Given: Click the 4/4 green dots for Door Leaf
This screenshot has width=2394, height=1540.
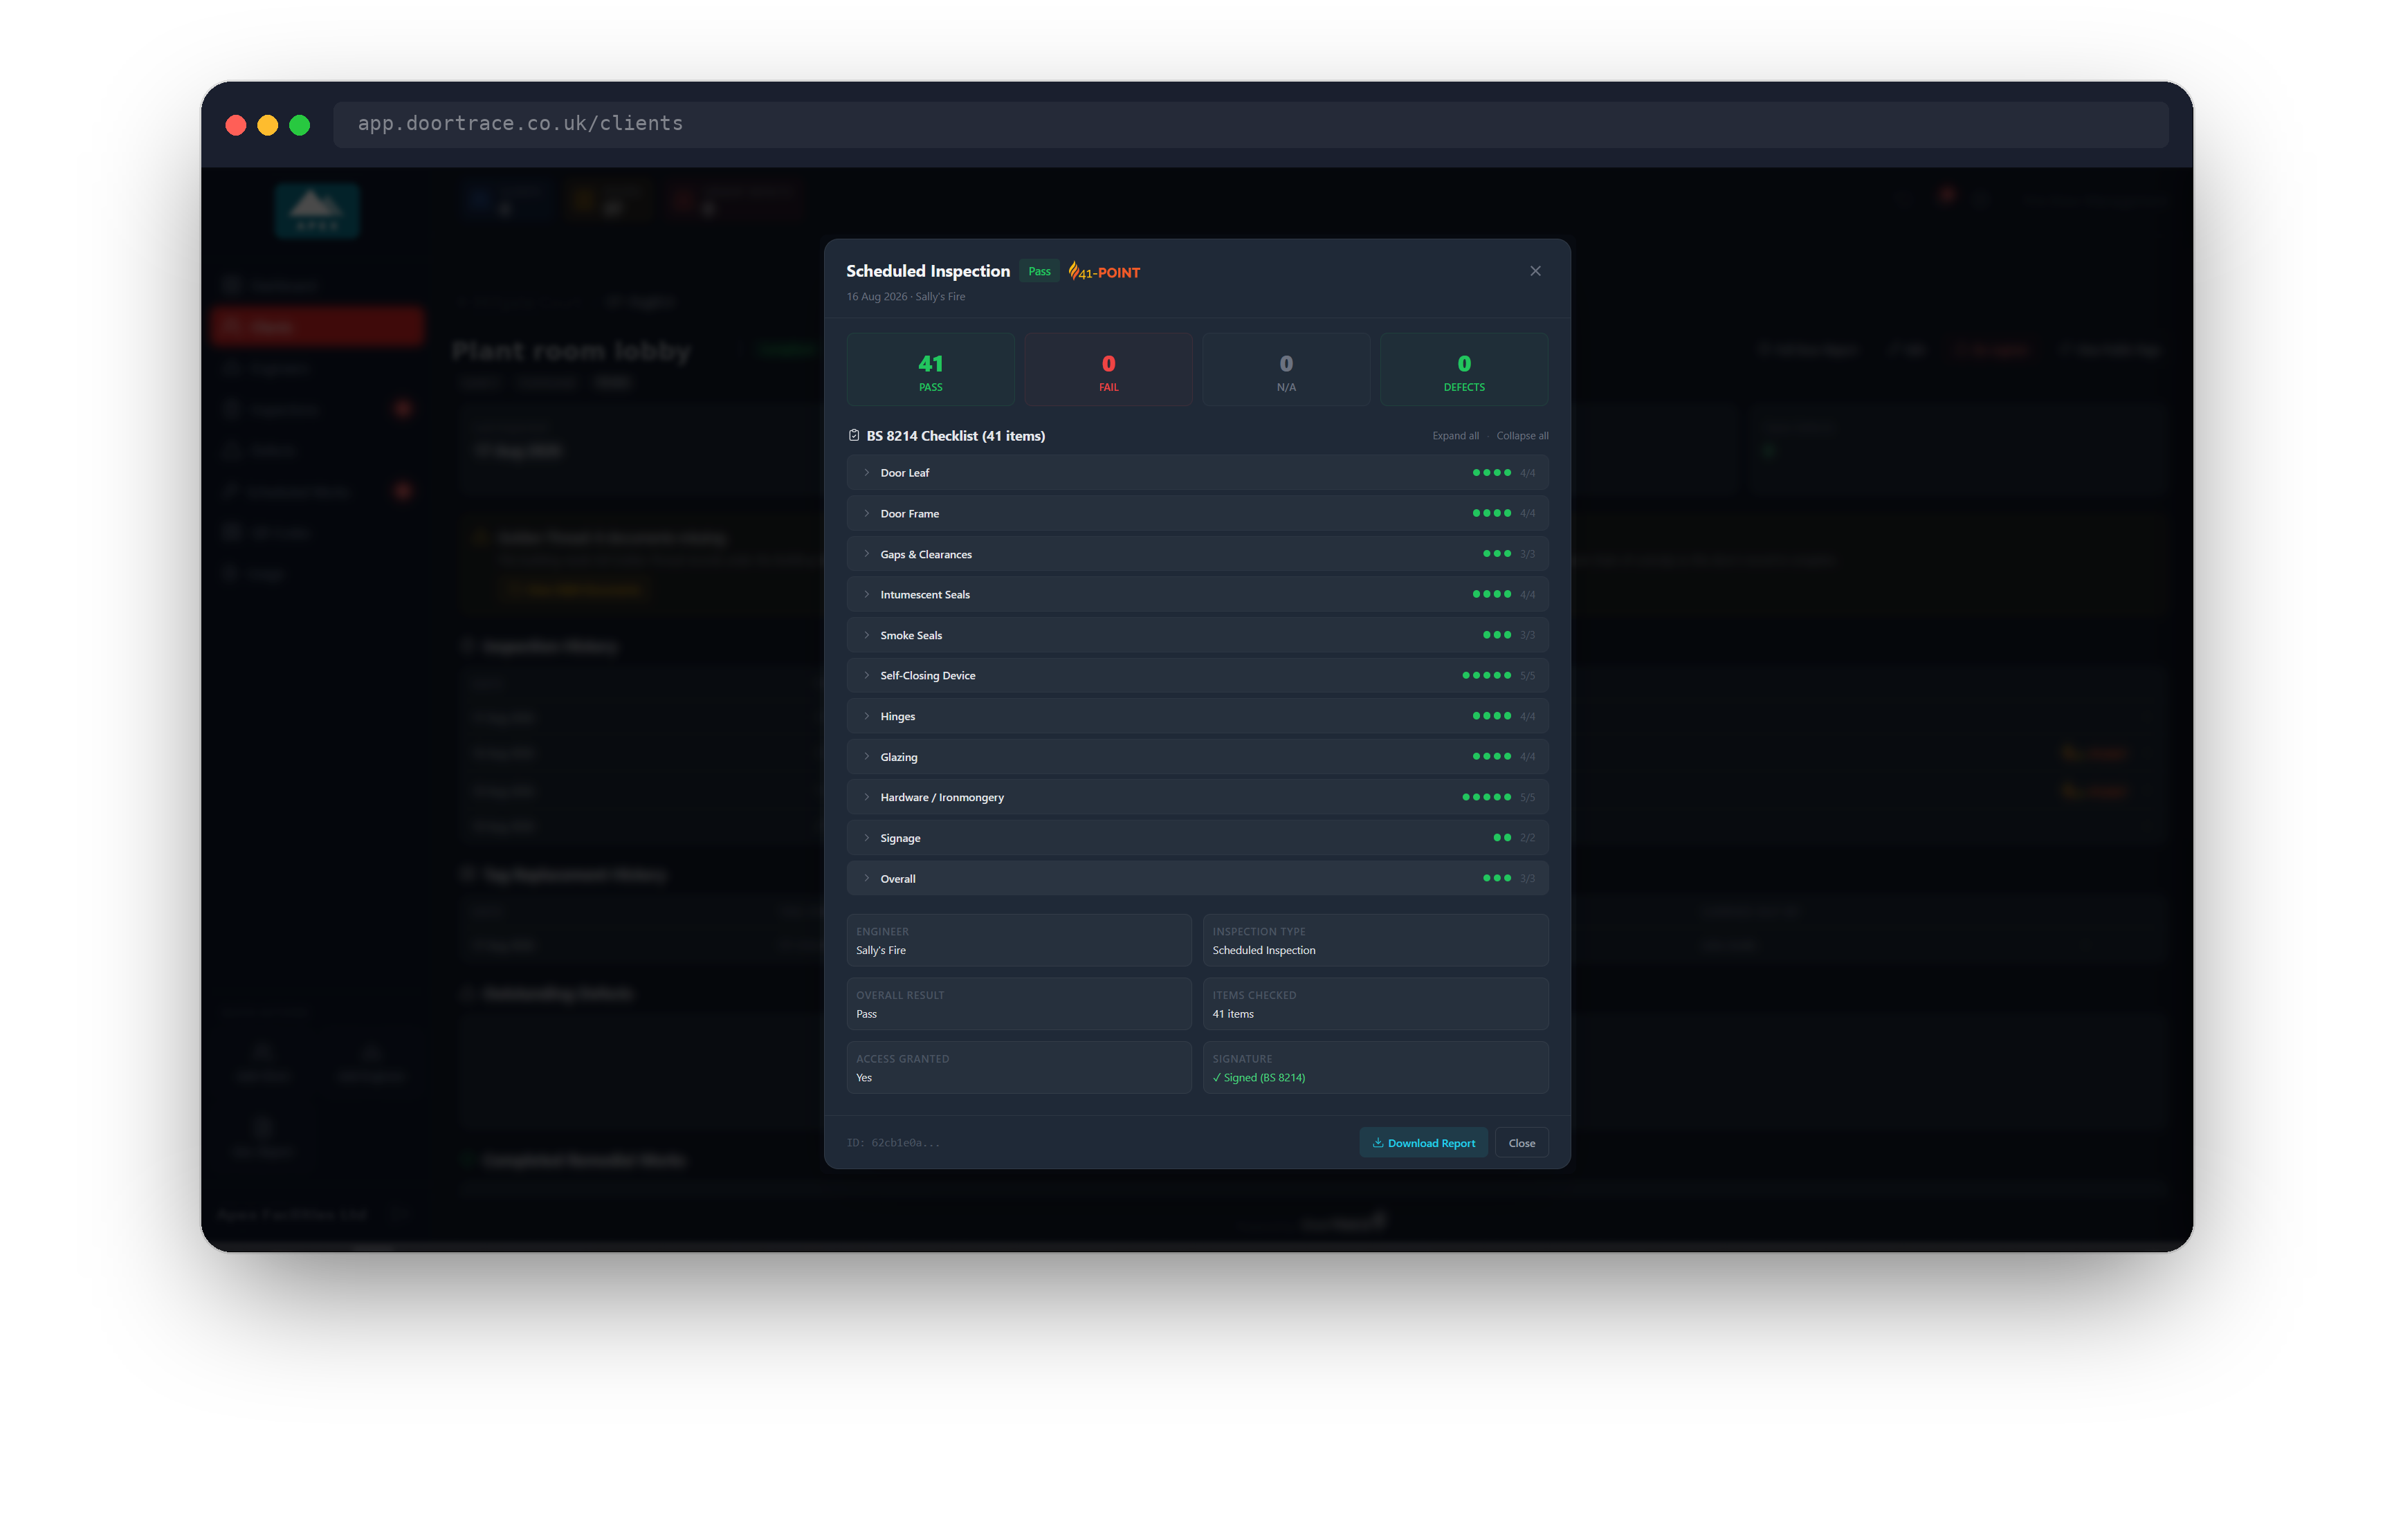Looking at the screenshot, I should [x=1491, y=473].
